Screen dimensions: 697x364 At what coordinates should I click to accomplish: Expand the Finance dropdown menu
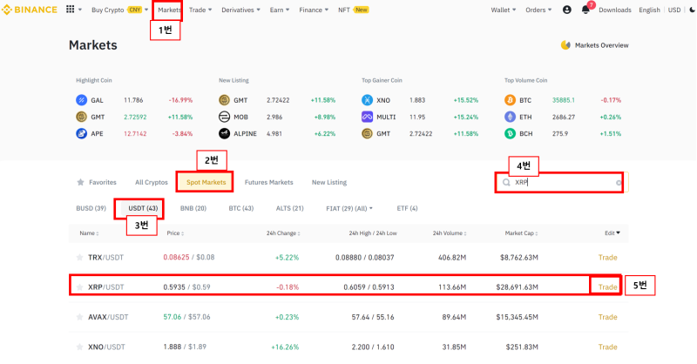[x=314, y=10]
